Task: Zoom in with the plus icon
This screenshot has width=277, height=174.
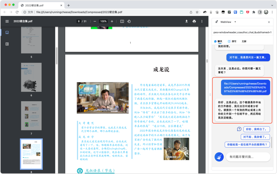Action: tap(112, 21)
